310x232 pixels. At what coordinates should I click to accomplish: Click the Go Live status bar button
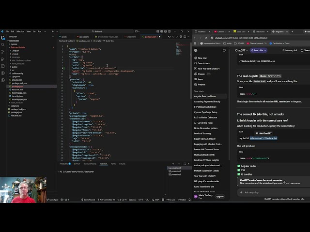(x=171, y=200)
